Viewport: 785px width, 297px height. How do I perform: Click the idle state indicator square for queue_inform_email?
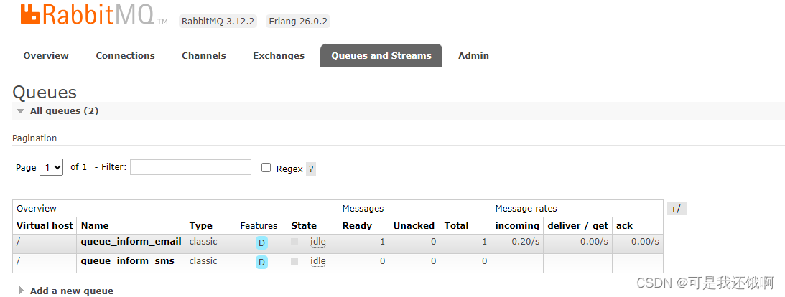coord(294,242)
